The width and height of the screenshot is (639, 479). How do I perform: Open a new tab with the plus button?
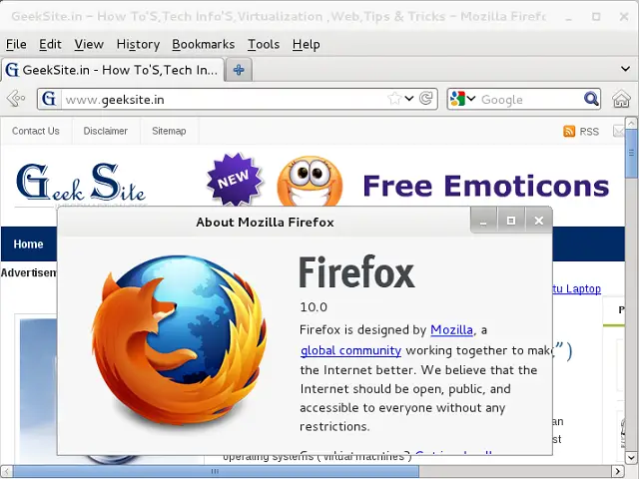pos(239,70)
